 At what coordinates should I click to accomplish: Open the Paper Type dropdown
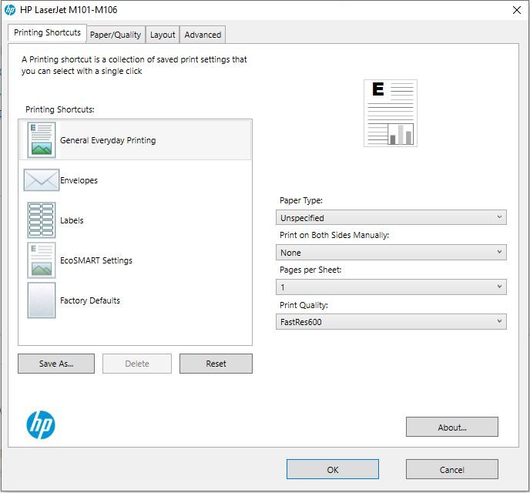pos(391,218)
